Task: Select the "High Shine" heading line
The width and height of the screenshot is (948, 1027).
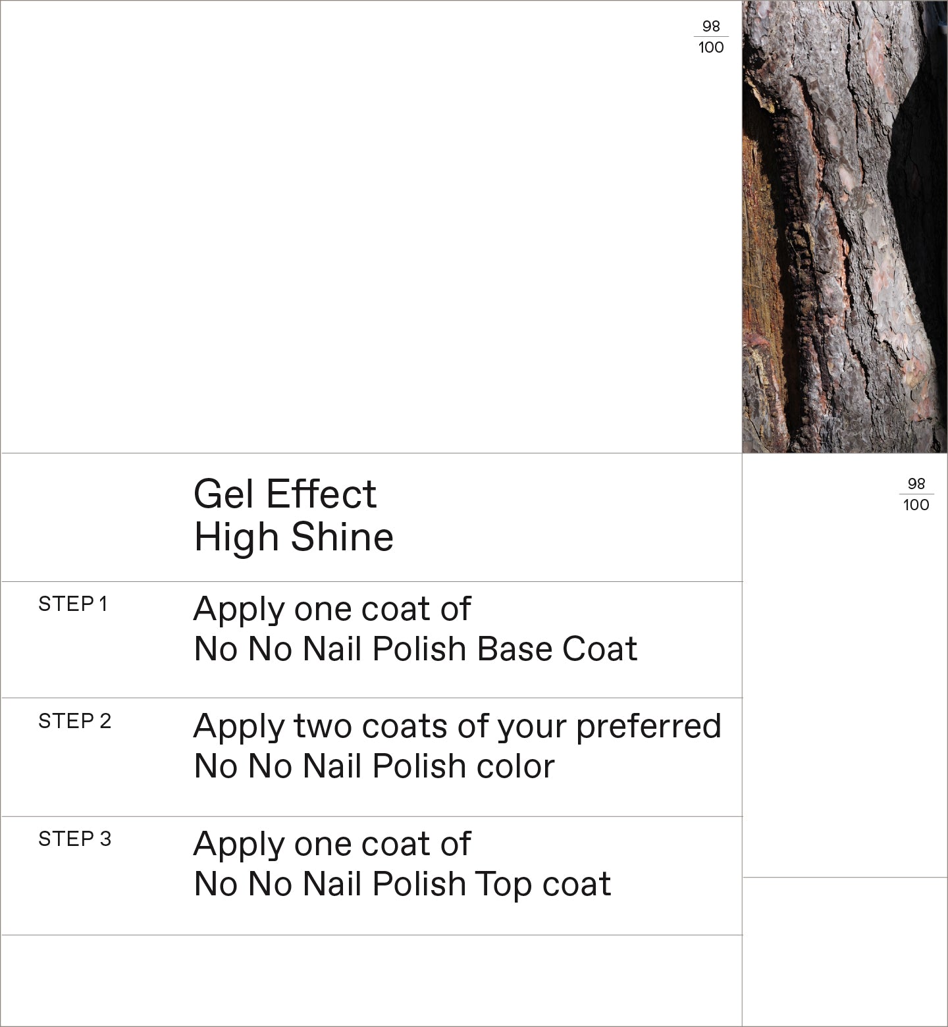Action: coord(294,537)
